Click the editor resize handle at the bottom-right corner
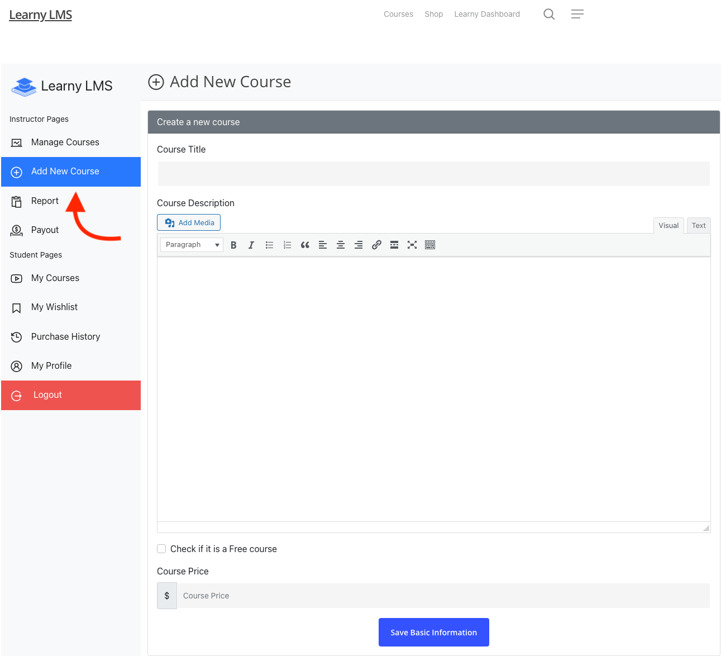Image resolution: width=721 pixels, height=656 pixels. [706, 528]
